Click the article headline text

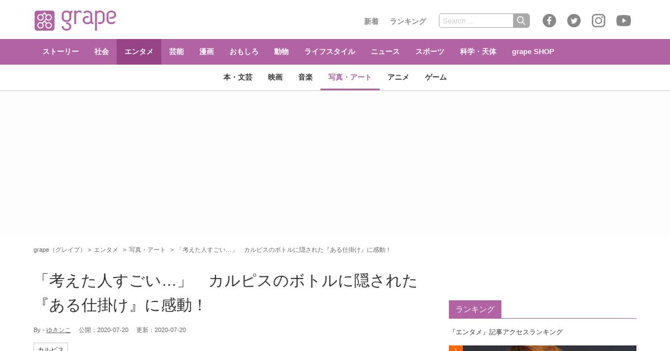pyautogui.click(x=226, y=292)
